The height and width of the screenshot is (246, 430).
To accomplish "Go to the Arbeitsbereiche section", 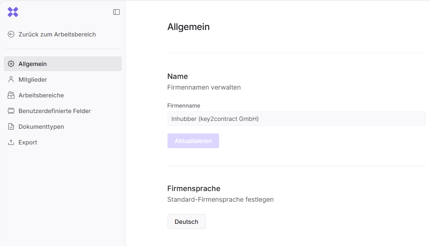I will pos(41,95).
